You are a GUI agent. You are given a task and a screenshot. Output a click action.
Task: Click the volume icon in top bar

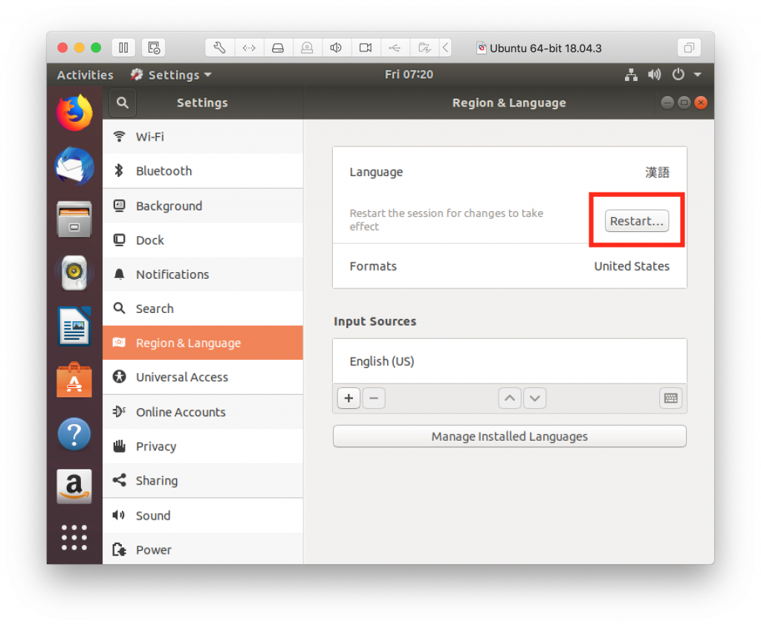(x=654, y=75)
